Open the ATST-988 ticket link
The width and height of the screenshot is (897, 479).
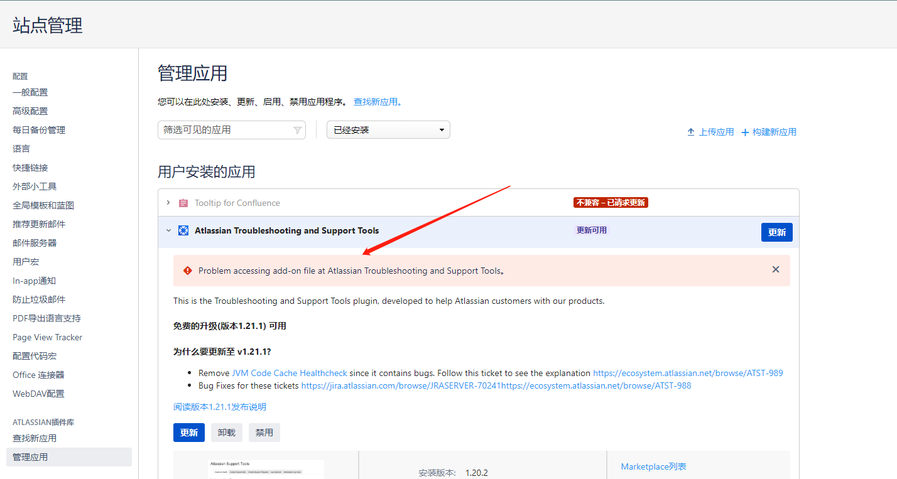point(596,385)
